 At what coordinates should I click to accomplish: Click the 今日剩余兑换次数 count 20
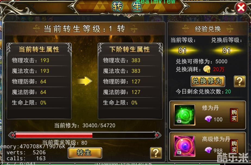(228, 92)
